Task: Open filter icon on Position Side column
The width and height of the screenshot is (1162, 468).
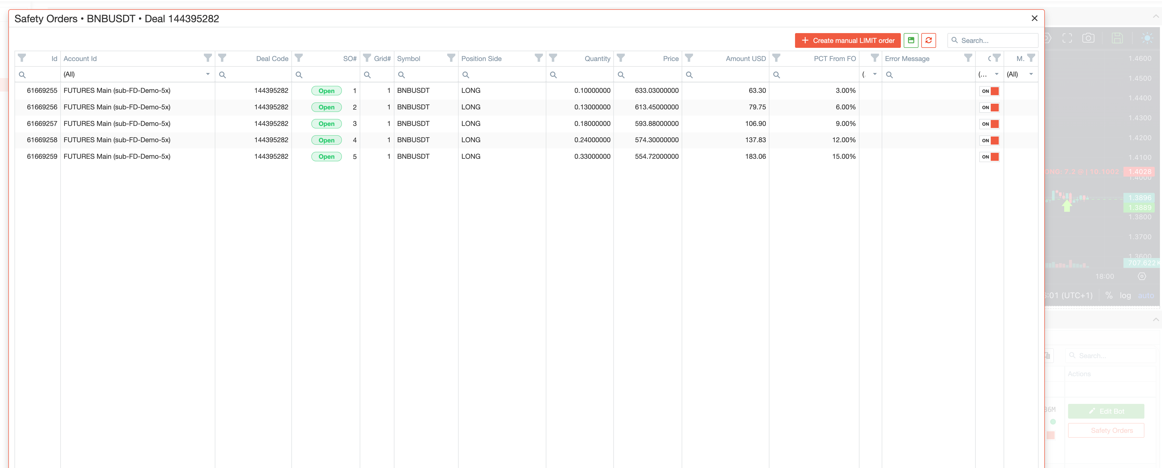Action: point(539,58)
